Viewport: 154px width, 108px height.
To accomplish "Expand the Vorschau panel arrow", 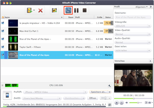I will (x=150, y=61).
